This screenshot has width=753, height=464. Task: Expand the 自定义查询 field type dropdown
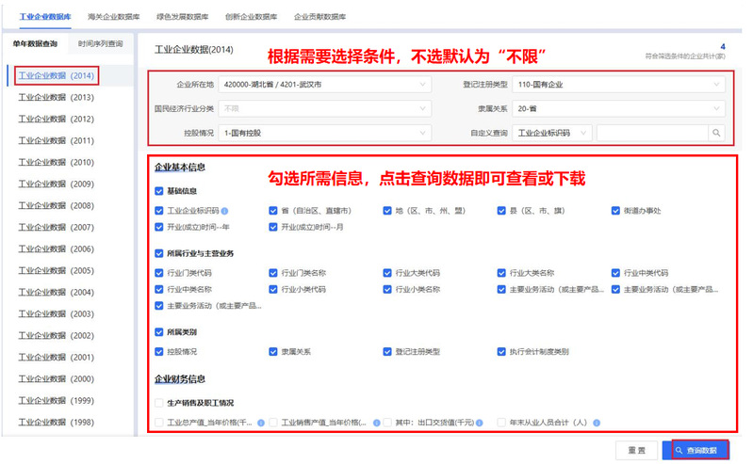click(x=554, y=133)
